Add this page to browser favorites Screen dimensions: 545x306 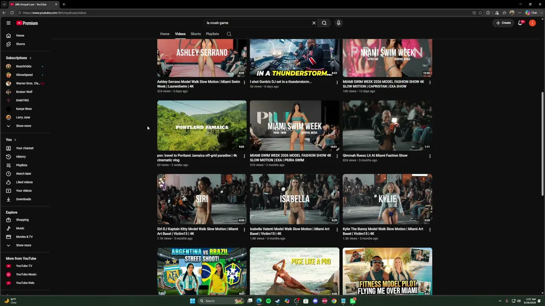click(x=481, y=13)
